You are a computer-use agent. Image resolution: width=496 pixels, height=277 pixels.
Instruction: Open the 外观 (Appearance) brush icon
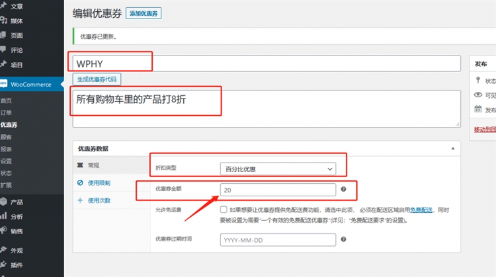tap(3, 250)
